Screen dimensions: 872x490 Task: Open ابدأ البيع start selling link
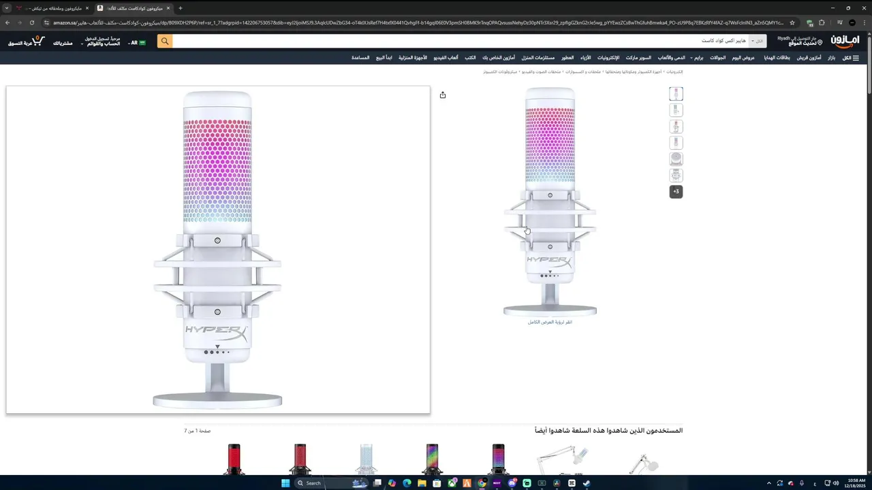tap(384, 58)
